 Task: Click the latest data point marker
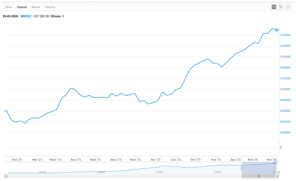click(x=277, y=30)
